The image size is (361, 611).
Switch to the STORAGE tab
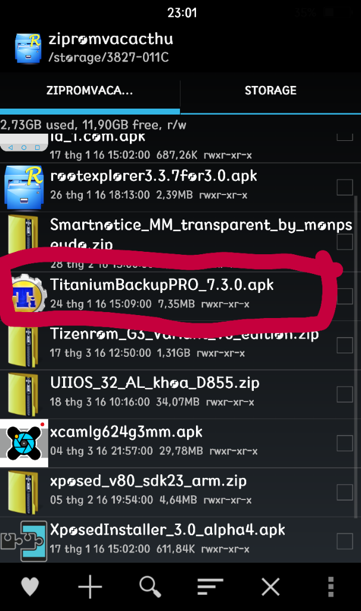pyautogui.click(x=270, y=91)
